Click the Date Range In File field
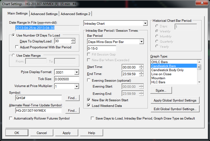Screen dimensions: 210x141 [x=47, y=28]
